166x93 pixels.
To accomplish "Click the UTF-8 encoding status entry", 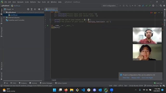I will pyautogui.click(x=120, y=86).
